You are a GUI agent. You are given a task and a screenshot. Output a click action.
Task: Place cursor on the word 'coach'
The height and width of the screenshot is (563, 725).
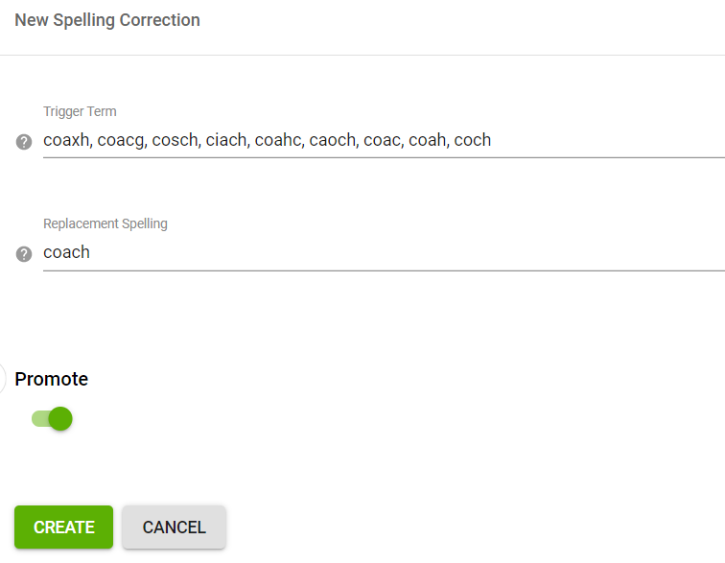tap(66, 252)
